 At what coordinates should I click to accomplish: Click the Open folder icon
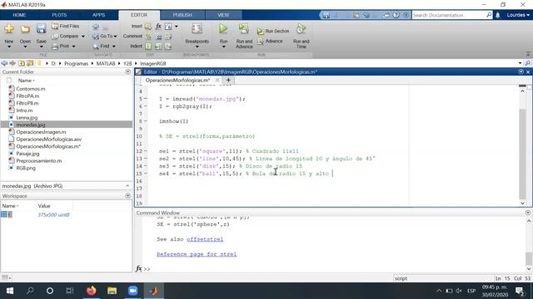[25, 29]
